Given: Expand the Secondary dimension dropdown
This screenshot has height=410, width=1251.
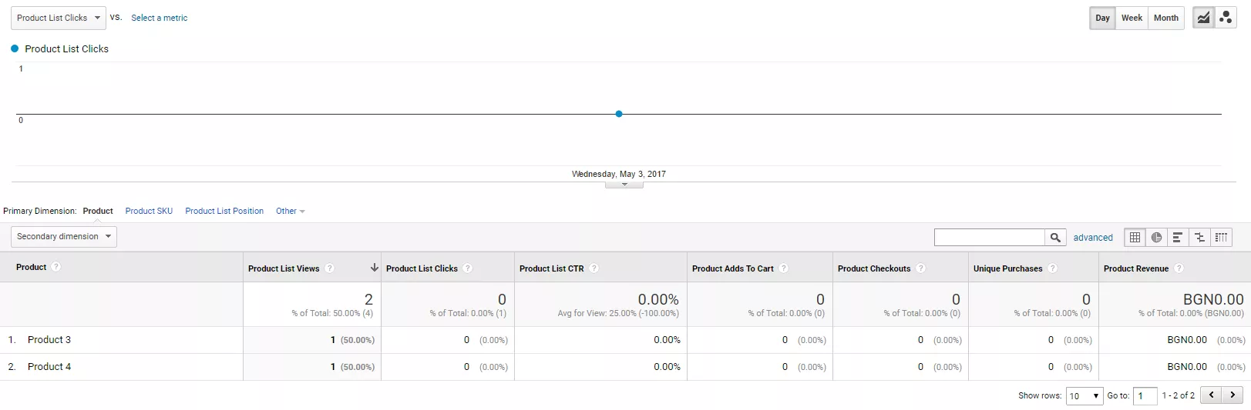Looking at the screenshot, I should [64, 237].
